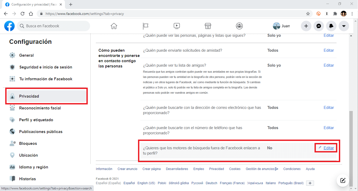358x191 pixels.
Task: Open the notifications bell icon
Action: tap(331, 26)
